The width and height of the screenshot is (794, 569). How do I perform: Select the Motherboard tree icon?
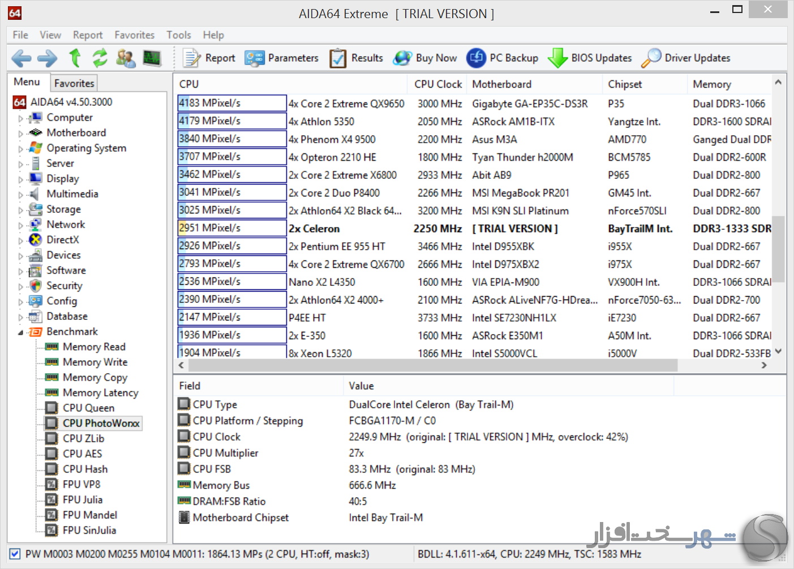point(36,133)
